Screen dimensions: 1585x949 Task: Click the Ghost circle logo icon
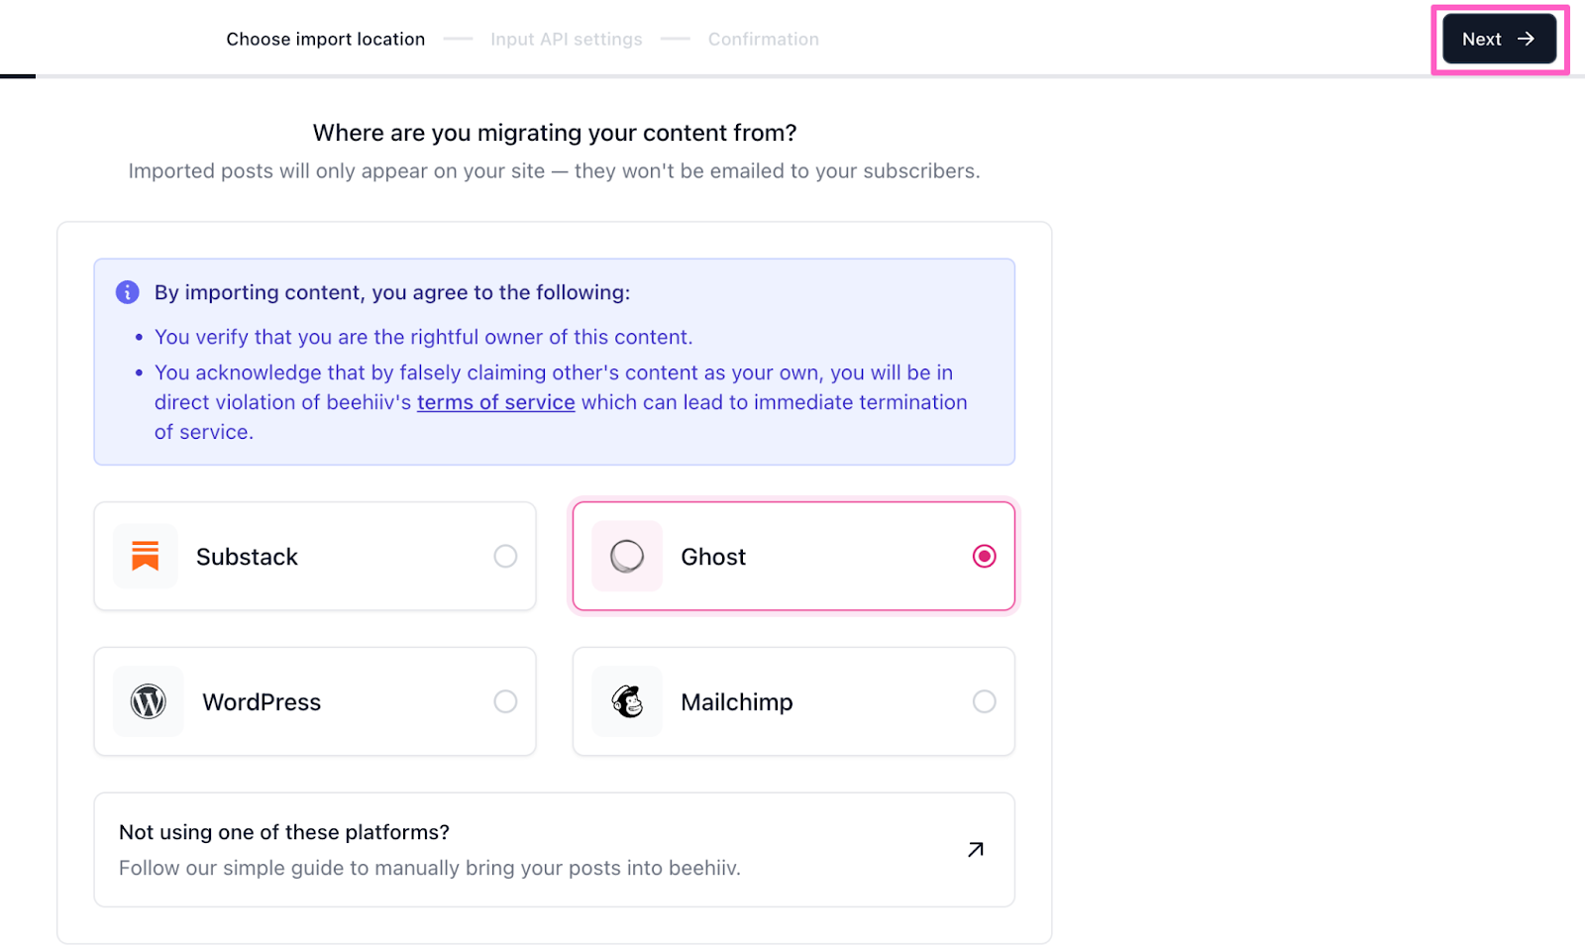point(627,556)
